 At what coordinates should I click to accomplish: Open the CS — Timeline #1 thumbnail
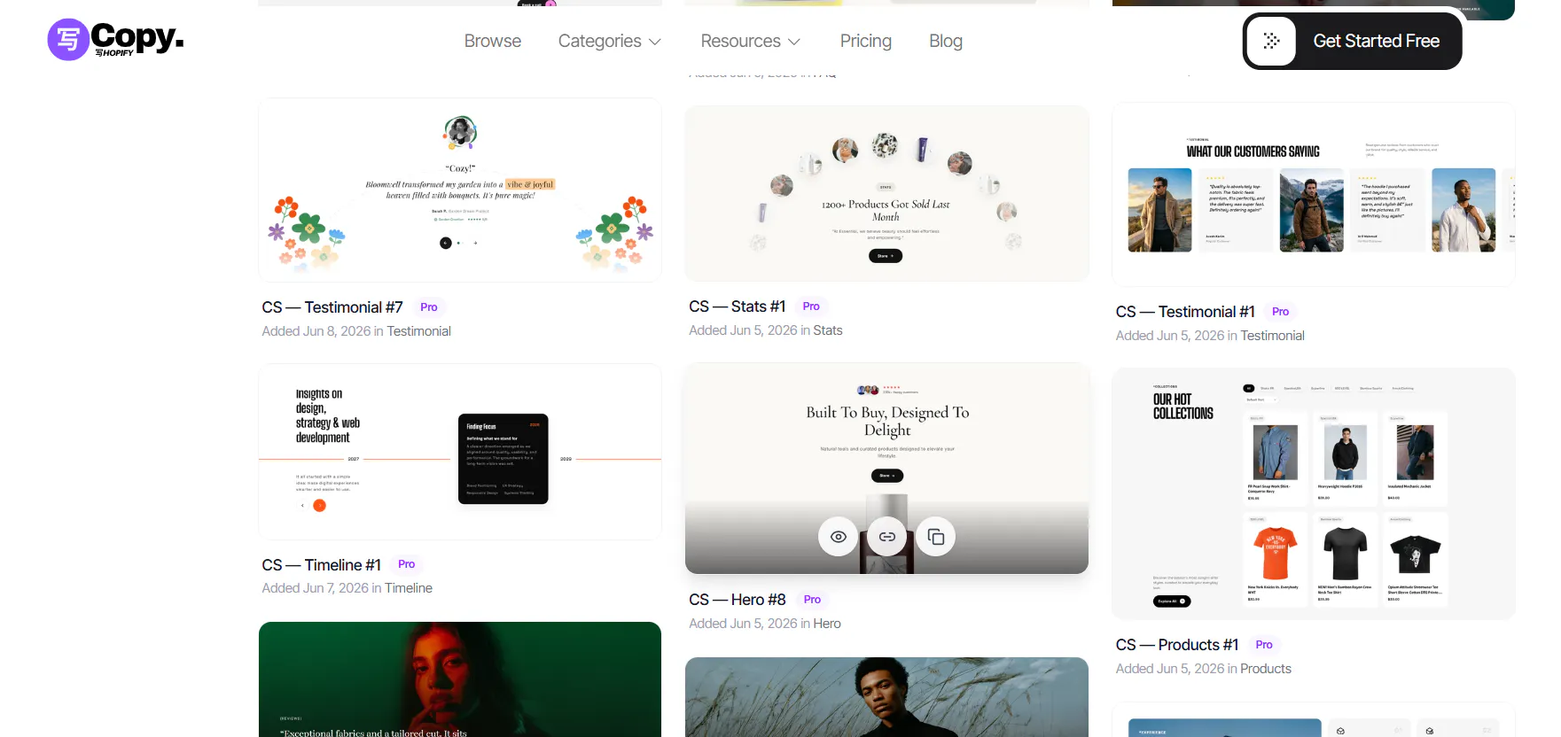[x=460, y=452]
